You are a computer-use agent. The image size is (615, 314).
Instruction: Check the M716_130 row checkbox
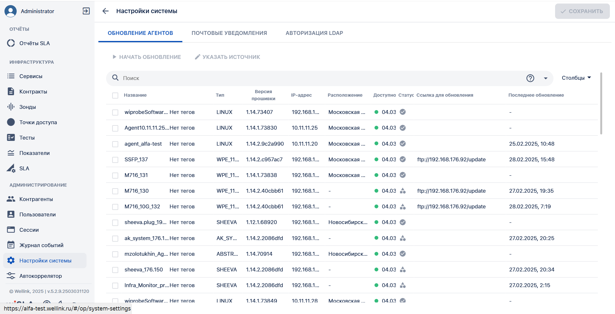pos(115,191)
